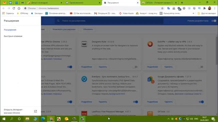This screenshot has width=218, height=122.
Task: Toggle the e-mail extractor extension switch
Action: tap(69, 102)
